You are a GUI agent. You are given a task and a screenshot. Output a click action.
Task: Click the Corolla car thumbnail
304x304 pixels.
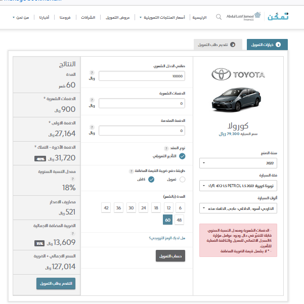point(236,100)
